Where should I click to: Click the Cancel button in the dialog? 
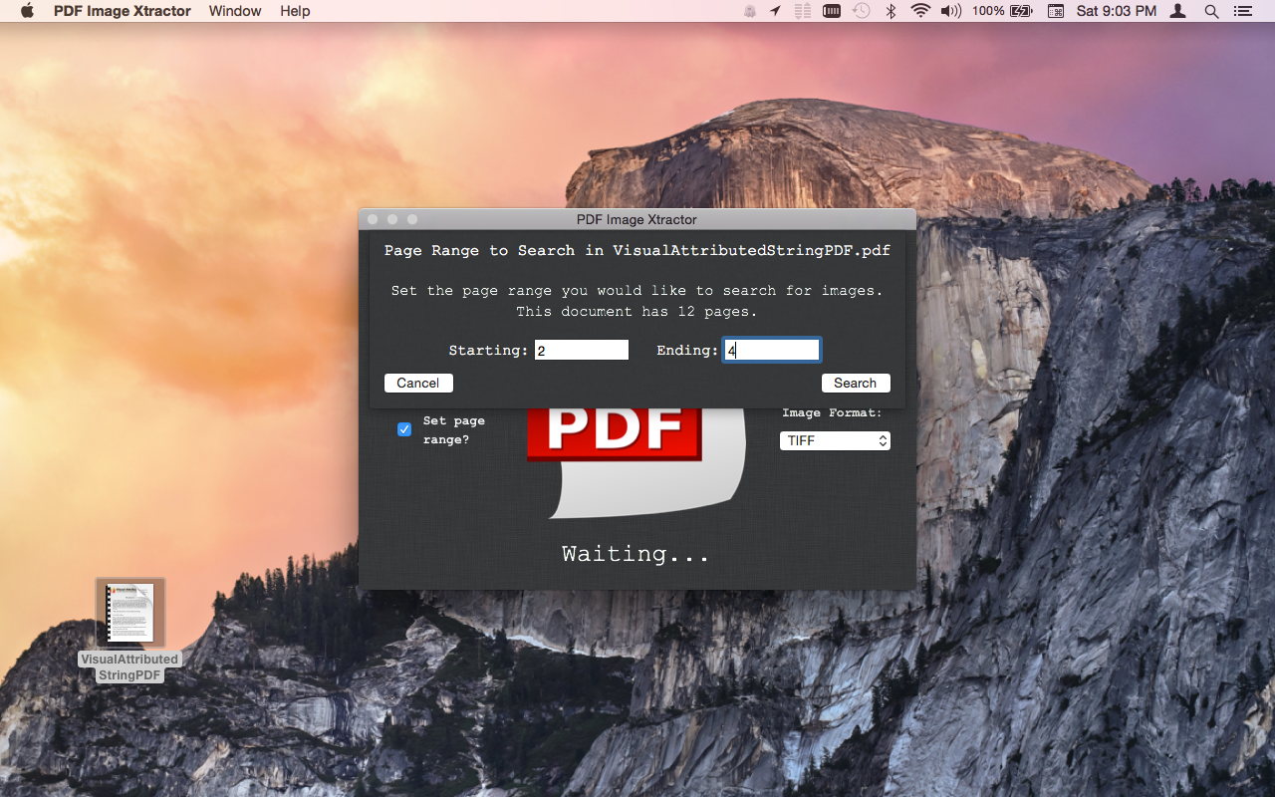pyautogui.click(x=418, y=383)
